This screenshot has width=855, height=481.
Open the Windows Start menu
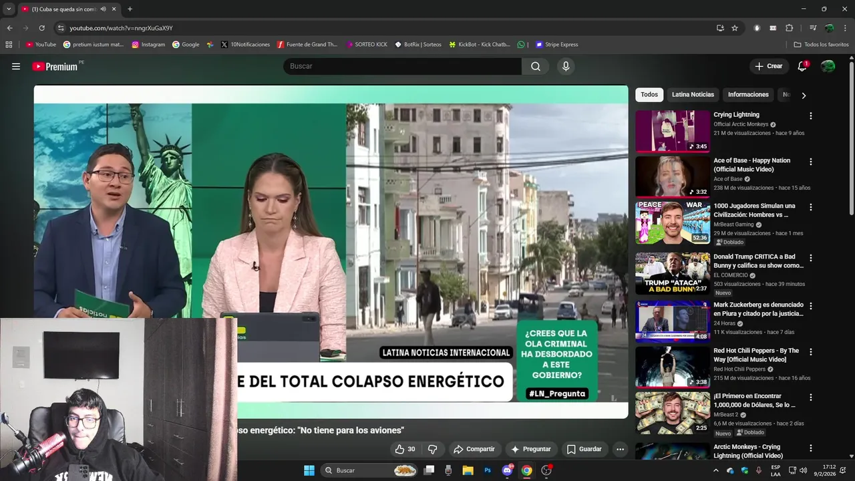coord(309,470)
